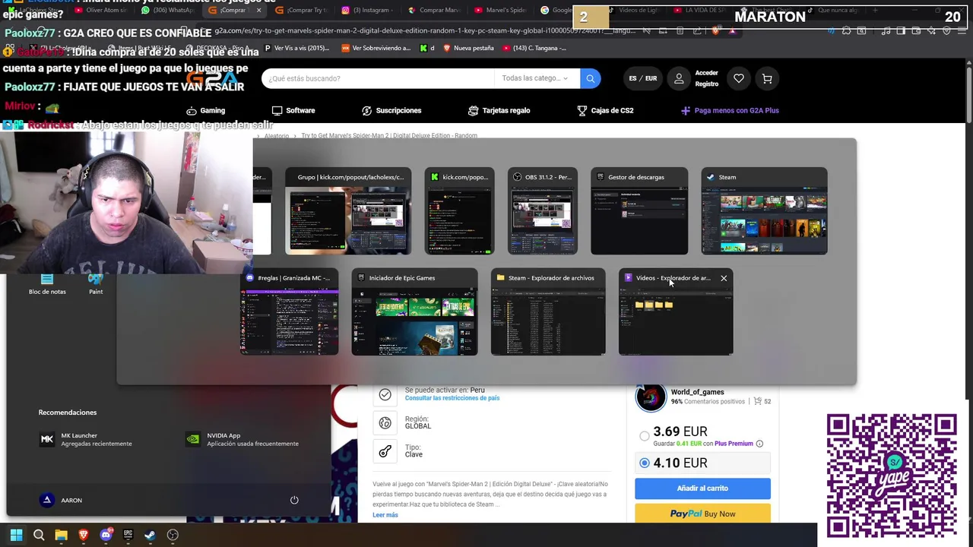This screenshot has height=547, width=973.
Task: Select the 4.10 EUR price option
Action: (x=645, y=463)
